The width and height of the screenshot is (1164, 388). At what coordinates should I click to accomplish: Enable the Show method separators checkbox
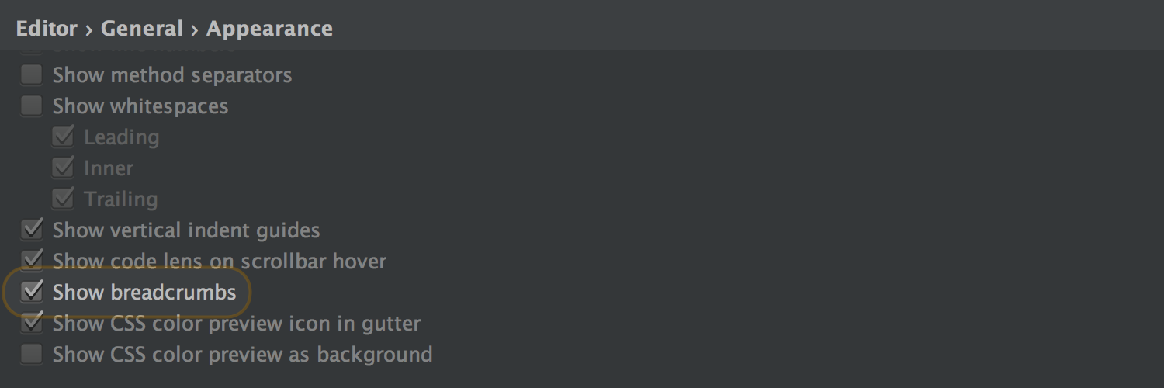(x=31, y=75)
